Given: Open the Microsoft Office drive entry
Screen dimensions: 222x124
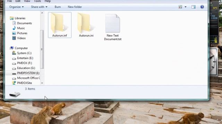Looking at the screenshot, I should click(28, 78).
